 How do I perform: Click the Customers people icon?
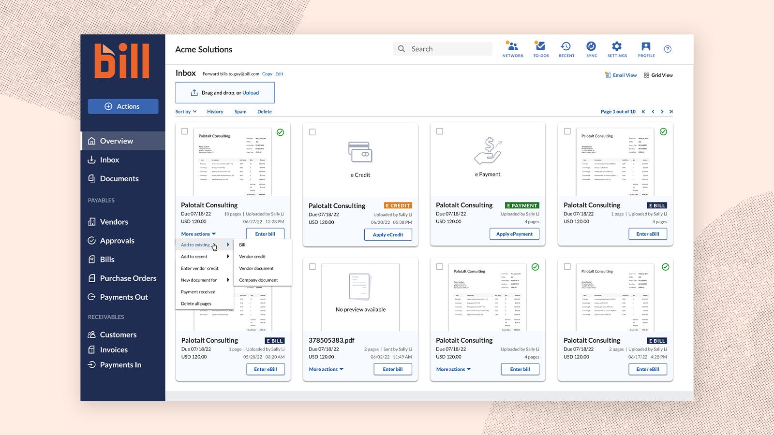[x=91, y=334]
